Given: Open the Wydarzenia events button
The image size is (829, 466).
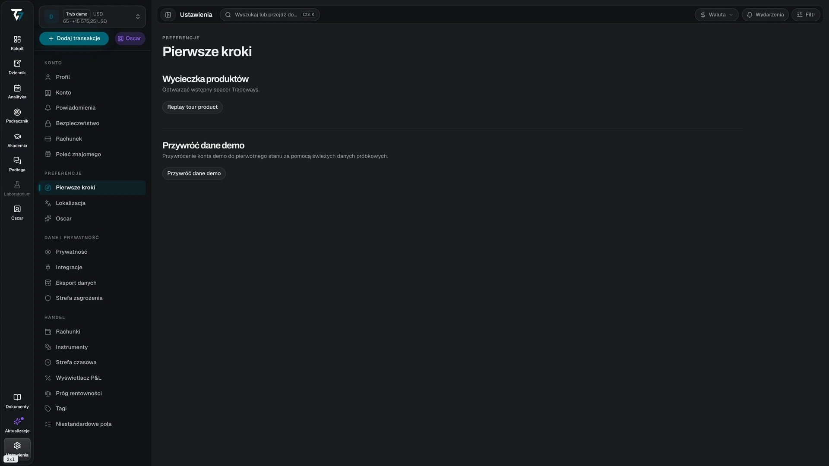Looking at the screenshot, I should point(765,15).
